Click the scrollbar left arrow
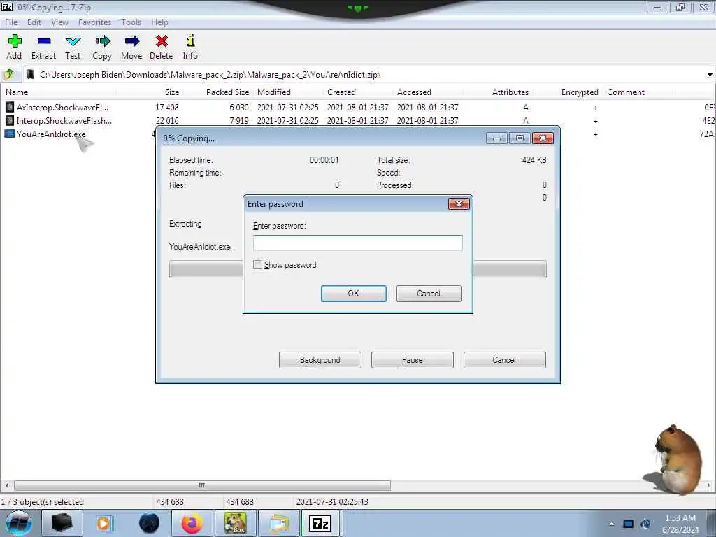 coord(6,485)
